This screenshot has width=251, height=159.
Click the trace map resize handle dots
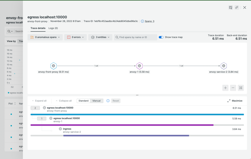pyautogui.click(x=137, y=95)
